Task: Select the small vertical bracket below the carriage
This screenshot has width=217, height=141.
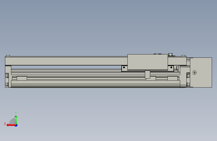Action: (x=147, y=75)
